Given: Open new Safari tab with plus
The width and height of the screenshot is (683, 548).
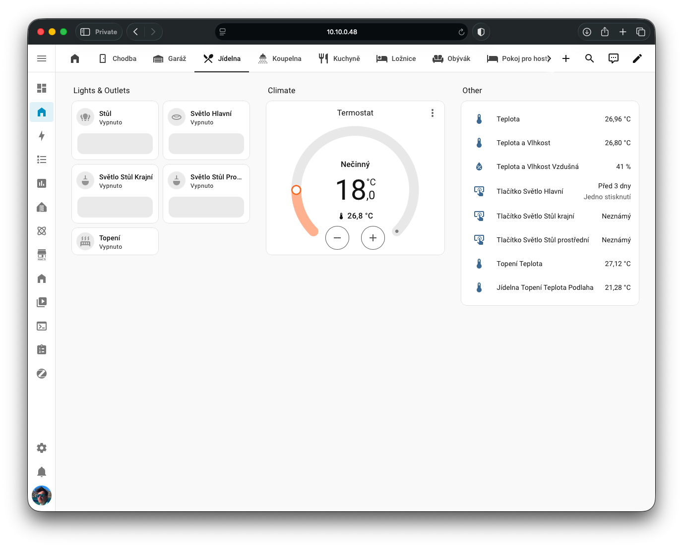Looking at the screenshot, I should point(623,32).
